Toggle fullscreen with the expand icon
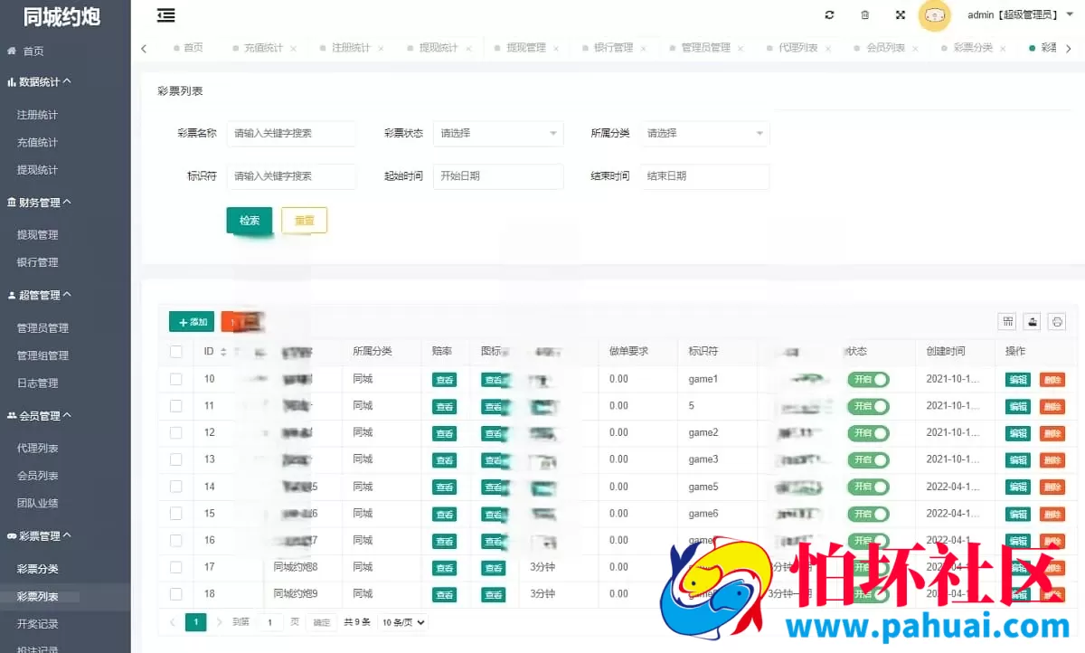 click(899, 14)
